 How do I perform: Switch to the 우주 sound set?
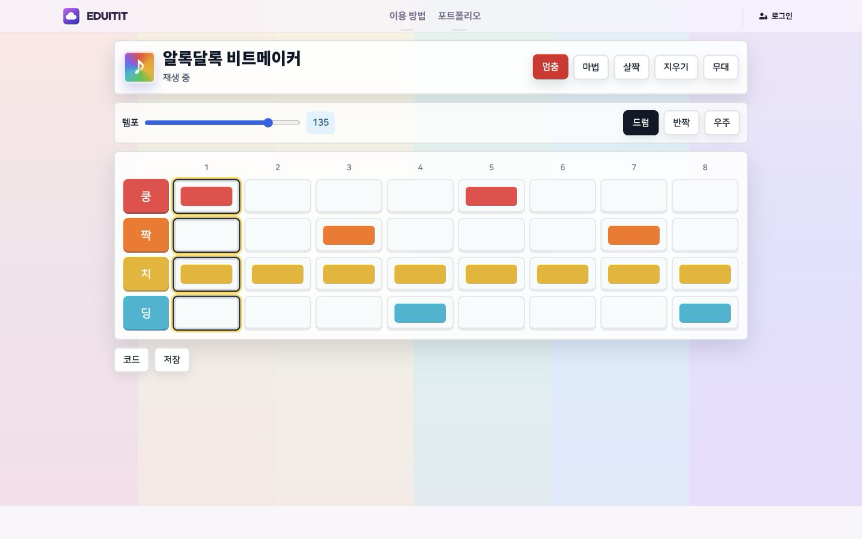[x=722, y=123]
